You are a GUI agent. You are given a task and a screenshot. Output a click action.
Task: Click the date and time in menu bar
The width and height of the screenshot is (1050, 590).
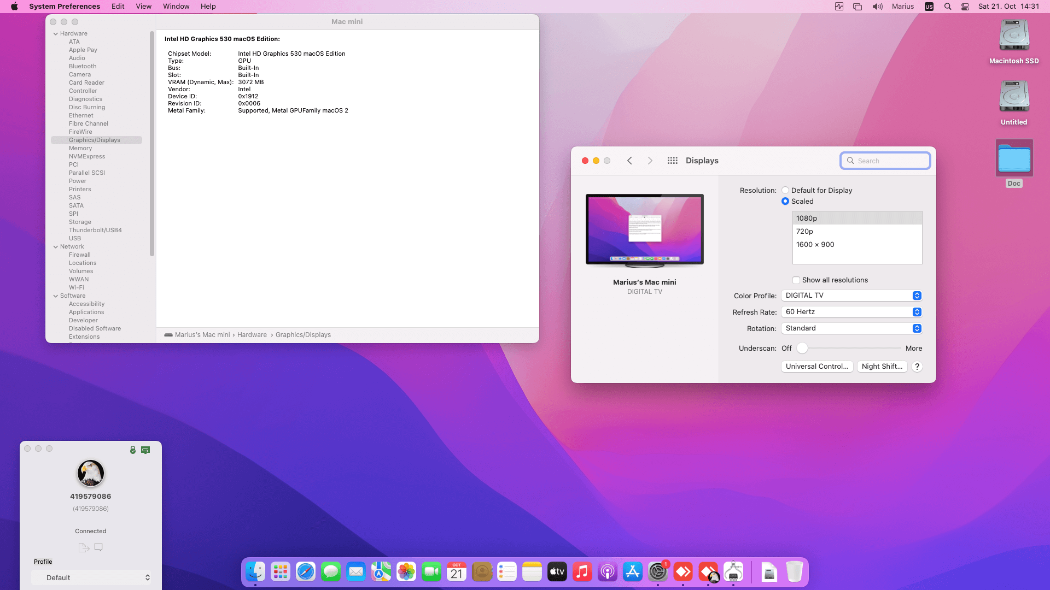pos(1008,7)
